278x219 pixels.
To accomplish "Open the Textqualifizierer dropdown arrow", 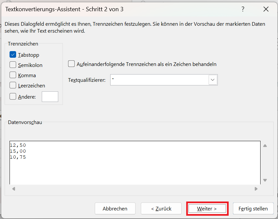I will [213, 80].
